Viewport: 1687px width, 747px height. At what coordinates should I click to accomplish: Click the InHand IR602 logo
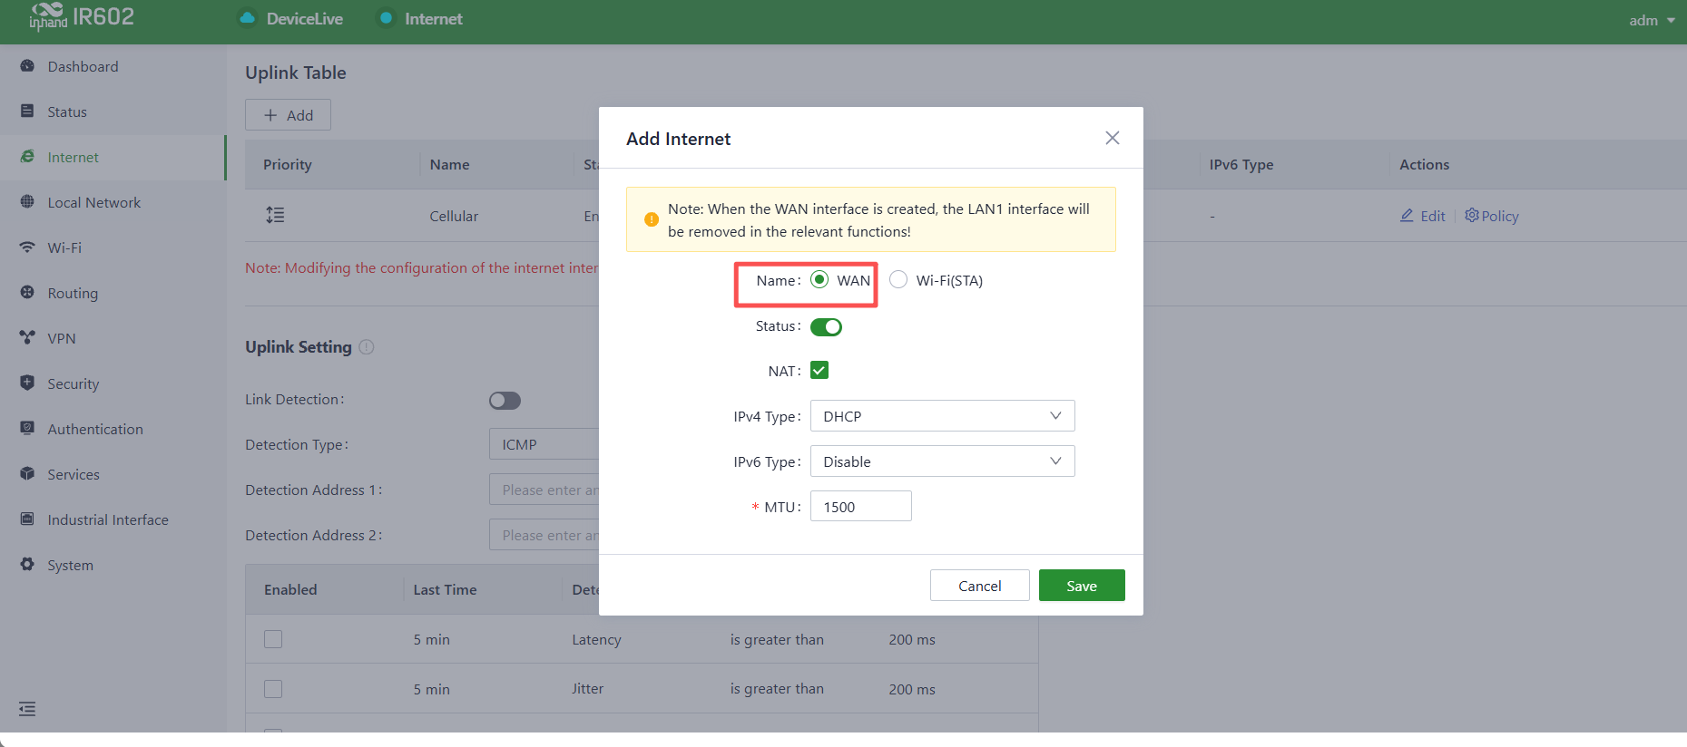click(82, 16)
